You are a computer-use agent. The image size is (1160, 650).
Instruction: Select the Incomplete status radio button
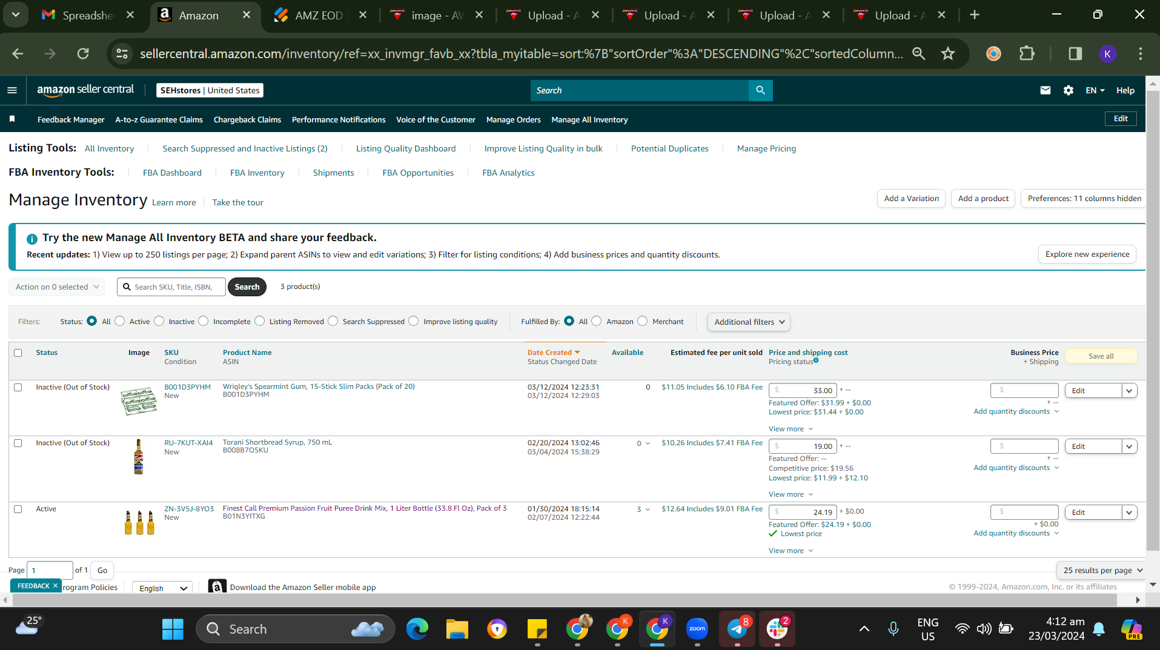pos(204,321)
